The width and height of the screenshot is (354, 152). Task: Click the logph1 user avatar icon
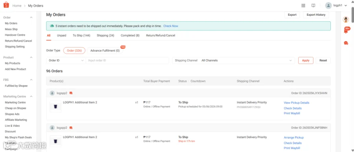[x=328, y=5]
